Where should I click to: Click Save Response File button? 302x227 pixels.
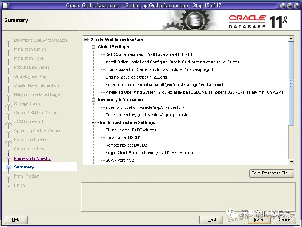[271, 173]
